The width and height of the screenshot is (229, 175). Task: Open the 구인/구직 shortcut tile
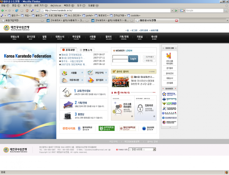97,73
